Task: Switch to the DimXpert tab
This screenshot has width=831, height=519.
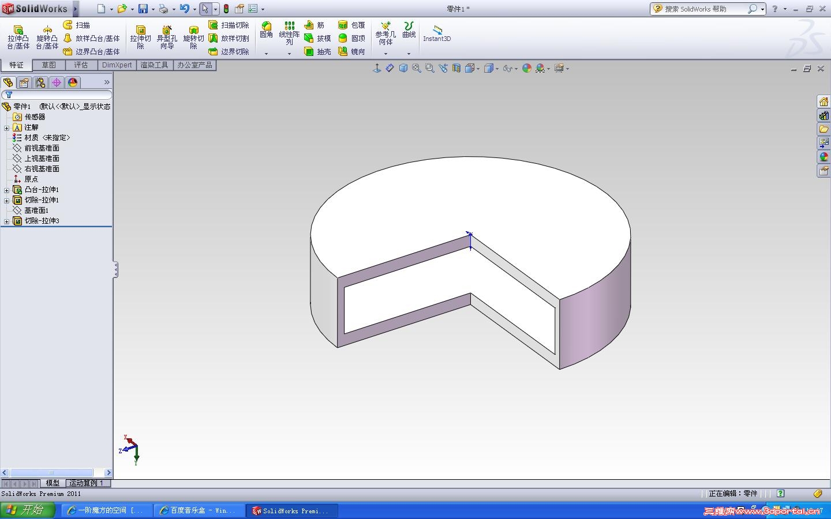Action: pos(117,65)
